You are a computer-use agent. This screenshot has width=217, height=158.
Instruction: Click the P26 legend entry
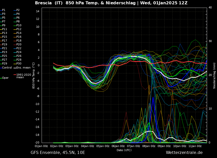17,56
